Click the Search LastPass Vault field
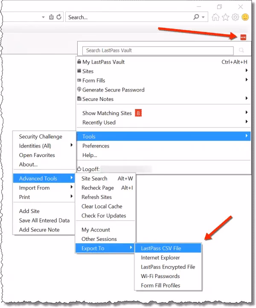256x308 pixels. click(158, 50)
